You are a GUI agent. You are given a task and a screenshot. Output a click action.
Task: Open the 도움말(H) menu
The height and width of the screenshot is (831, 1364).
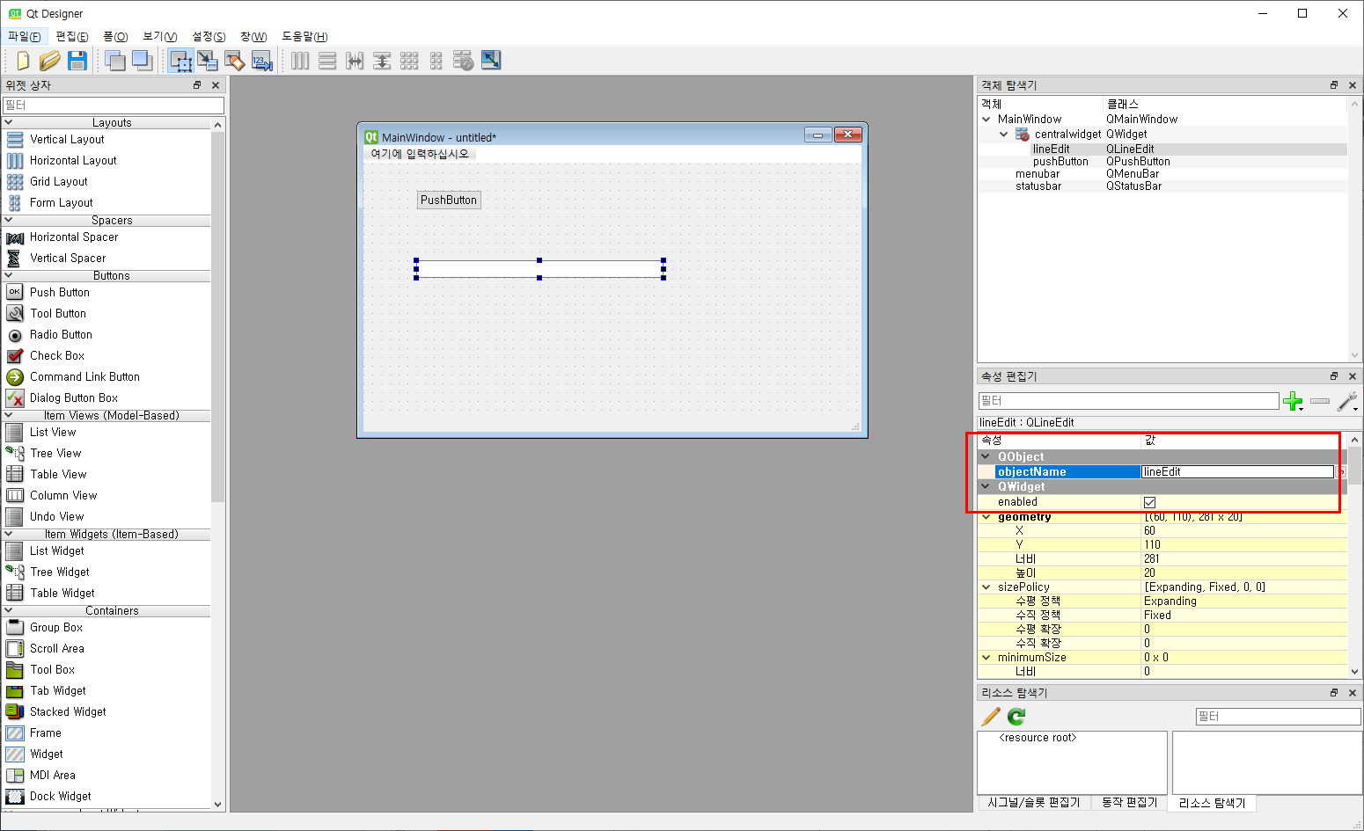[304, 36]
